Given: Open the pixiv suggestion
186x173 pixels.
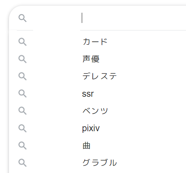Looking at the screenshot, I should 91,128.
